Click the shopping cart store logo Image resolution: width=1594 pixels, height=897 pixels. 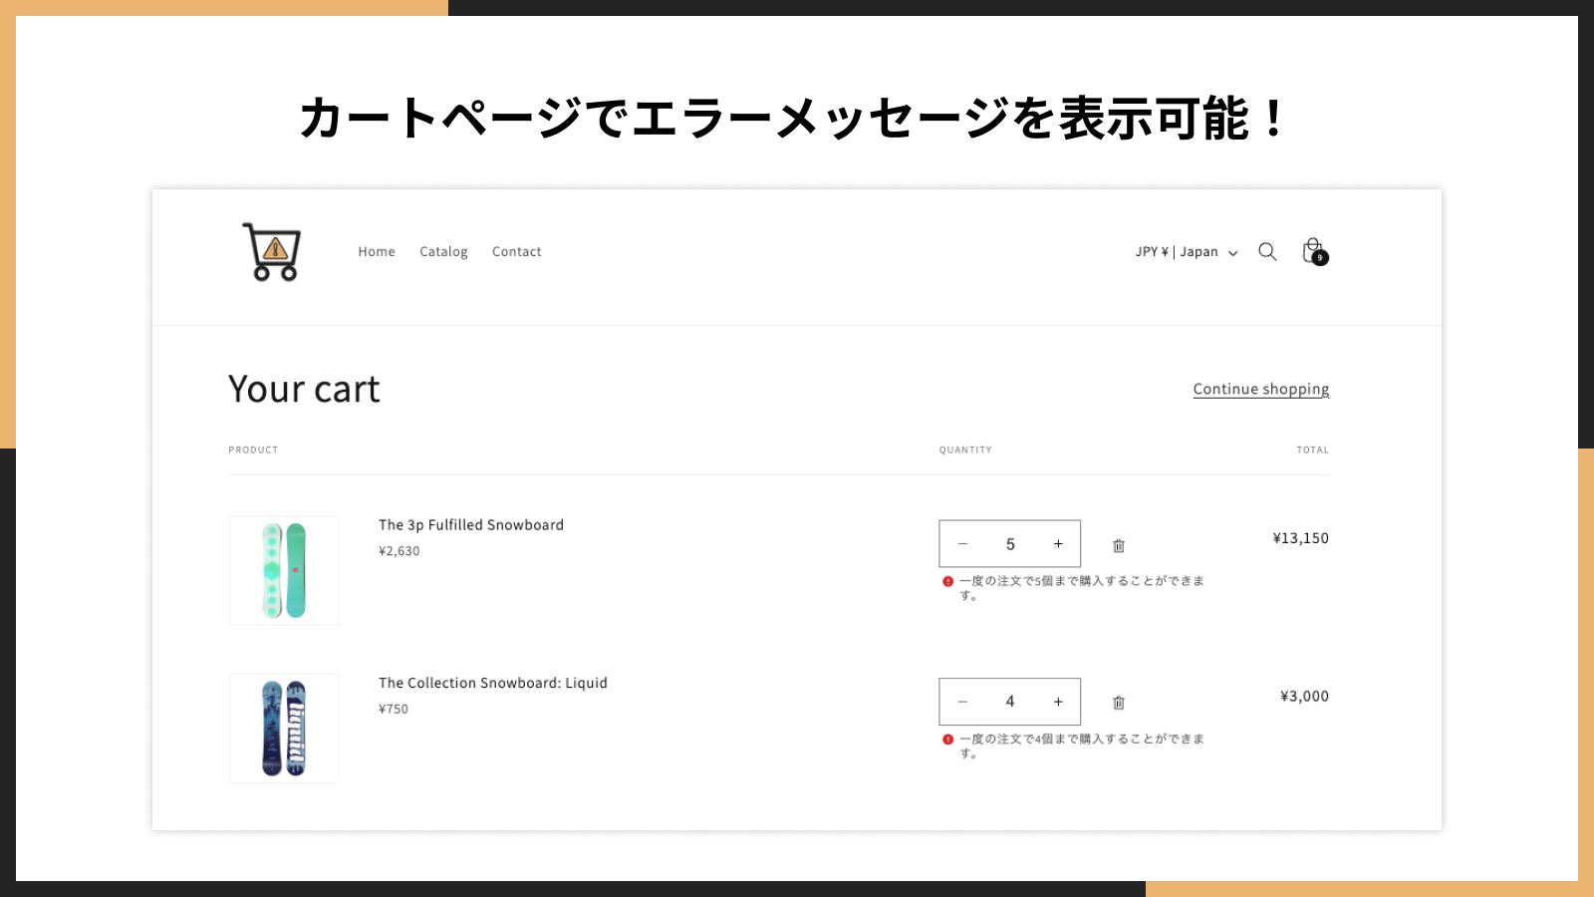tap(272, 252)
